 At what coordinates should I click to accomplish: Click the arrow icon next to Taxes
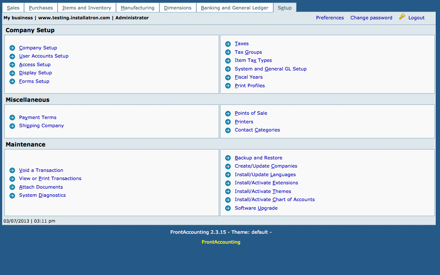(x=228, y=44)
